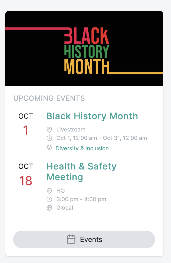Click the clock icon beside Oct 1 time
Viewport: 171px width, 263px height.
click(49, 138)
